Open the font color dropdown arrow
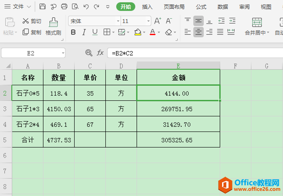The height and width of the screenshot is (196, 283). (159, 33)
